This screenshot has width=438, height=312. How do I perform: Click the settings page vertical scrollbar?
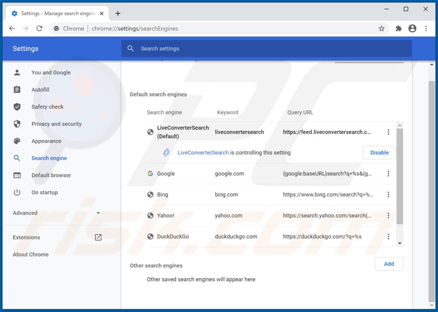pyautogui.click(x=431, y=190)
